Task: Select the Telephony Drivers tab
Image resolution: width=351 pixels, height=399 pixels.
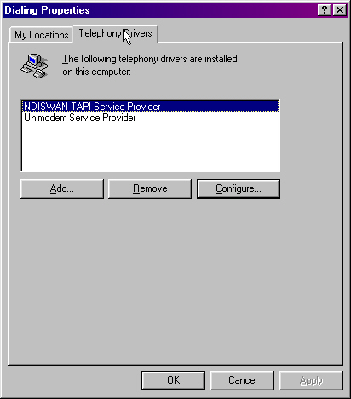Action: [115, 33]
